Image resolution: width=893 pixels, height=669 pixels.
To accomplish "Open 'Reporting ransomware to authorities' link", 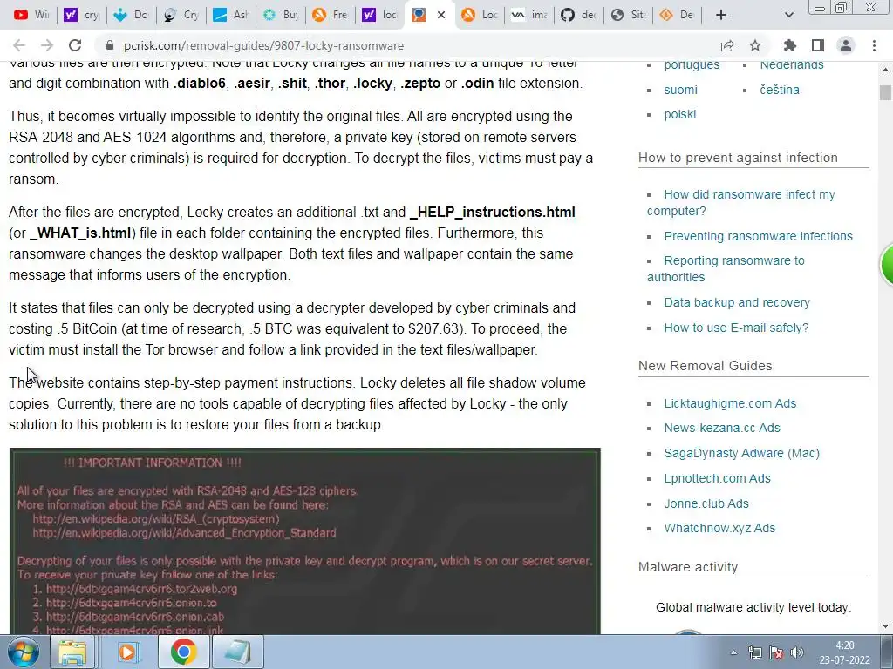I will [726, 268].
